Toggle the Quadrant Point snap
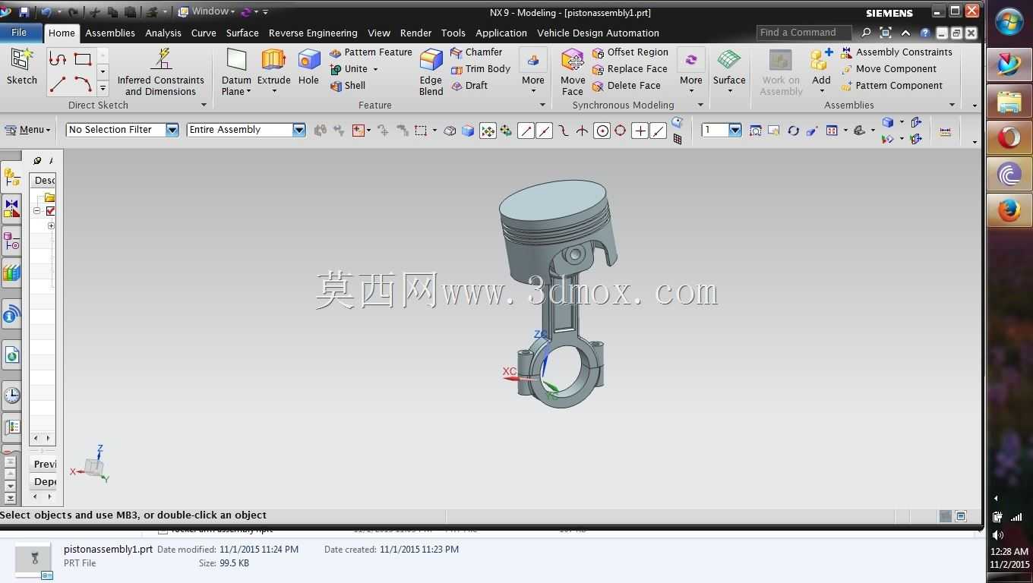The image size is (1033, 583). point(621,131)
